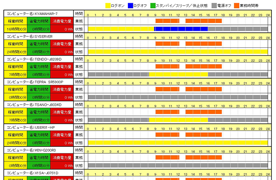
Task: Select the コンピューター名:KYAMAHAR-7 header cell
Action: 39,13
